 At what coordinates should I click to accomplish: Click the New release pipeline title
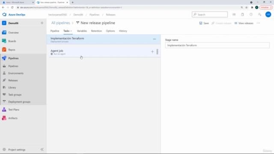98,23
